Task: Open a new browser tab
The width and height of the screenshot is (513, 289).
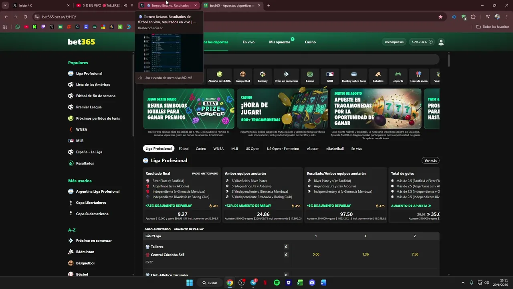Action: [269, 6]
